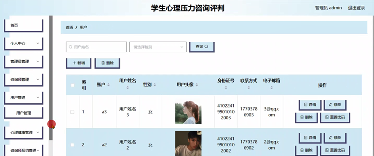Focus the 用户姓名 search input
The width and height of the screenshot is (374, 156).
(96, 47)
